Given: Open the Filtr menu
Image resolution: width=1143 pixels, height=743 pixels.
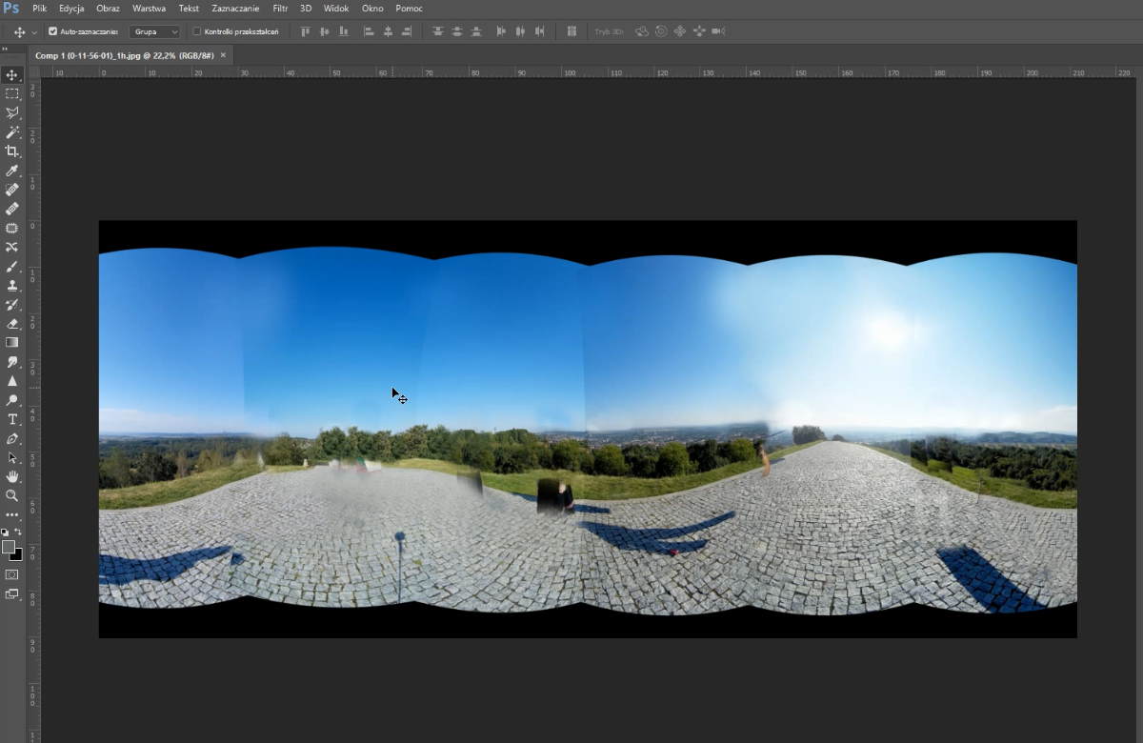Looking at the screenshot, I should point(280,9).
